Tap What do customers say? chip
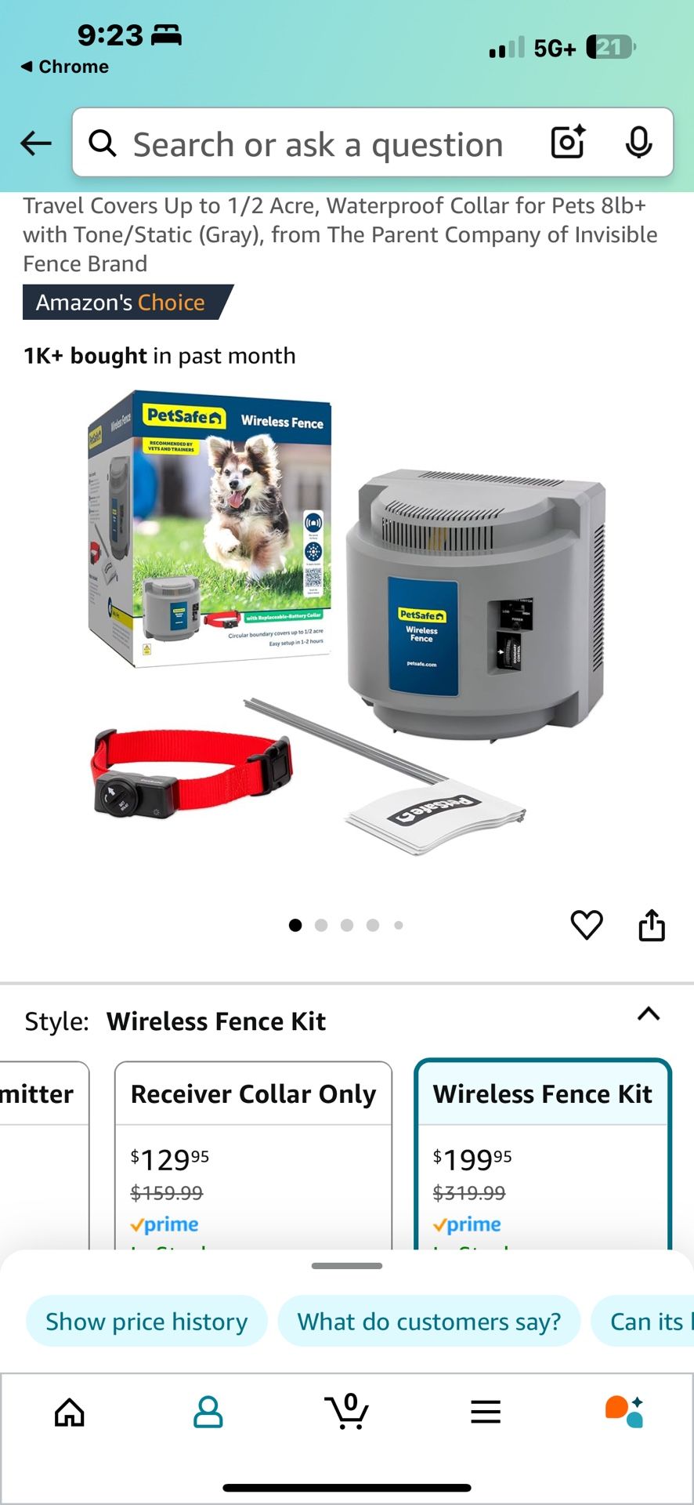 429,1322
